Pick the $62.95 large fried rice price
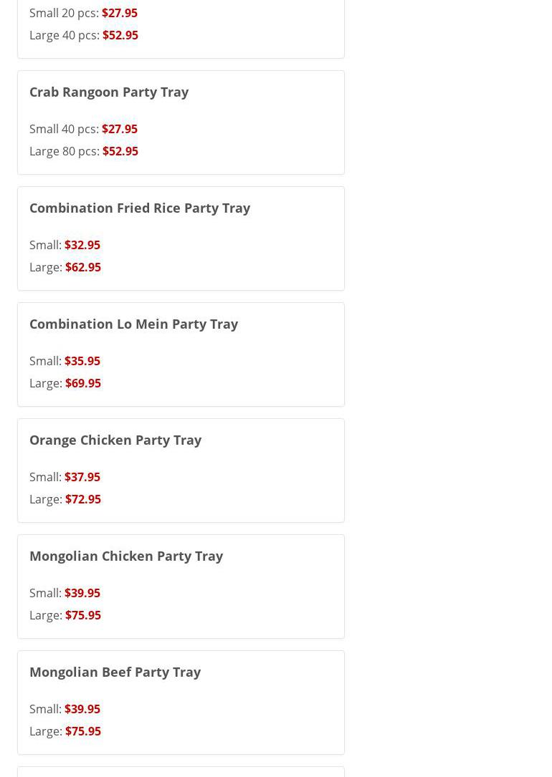 coord(83,267)
